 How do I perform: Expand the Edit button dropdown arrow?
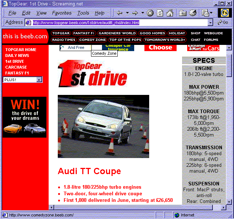pyautogui.click(x=211, y=13)
